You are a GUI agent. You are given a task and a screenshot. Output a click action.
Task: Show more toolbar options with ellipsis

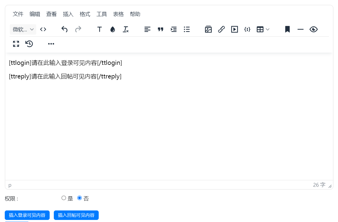click(x=51, y=44)
